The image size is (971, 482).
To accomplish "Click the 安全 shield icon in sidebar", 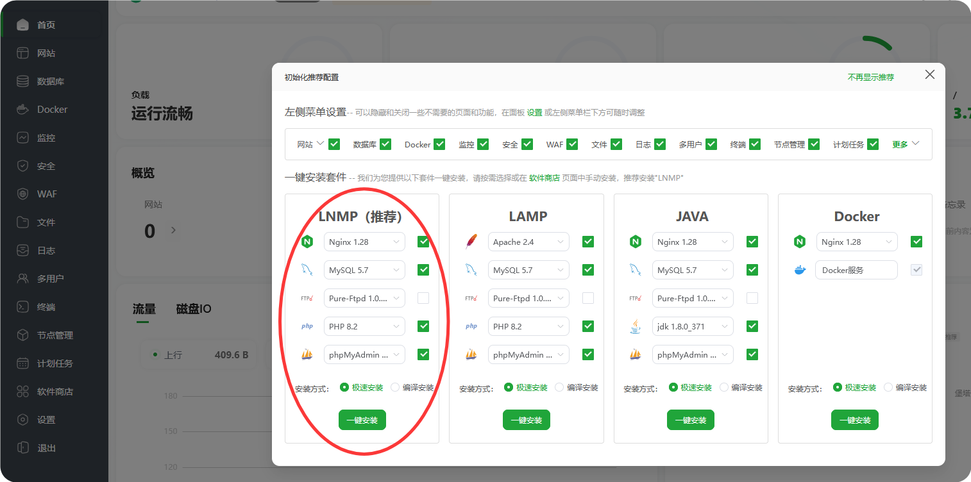I will [23, 166].
